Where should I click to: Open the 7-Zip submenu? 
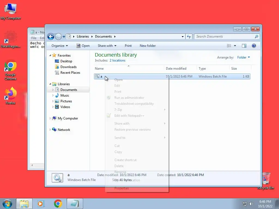tap(137, 110)
